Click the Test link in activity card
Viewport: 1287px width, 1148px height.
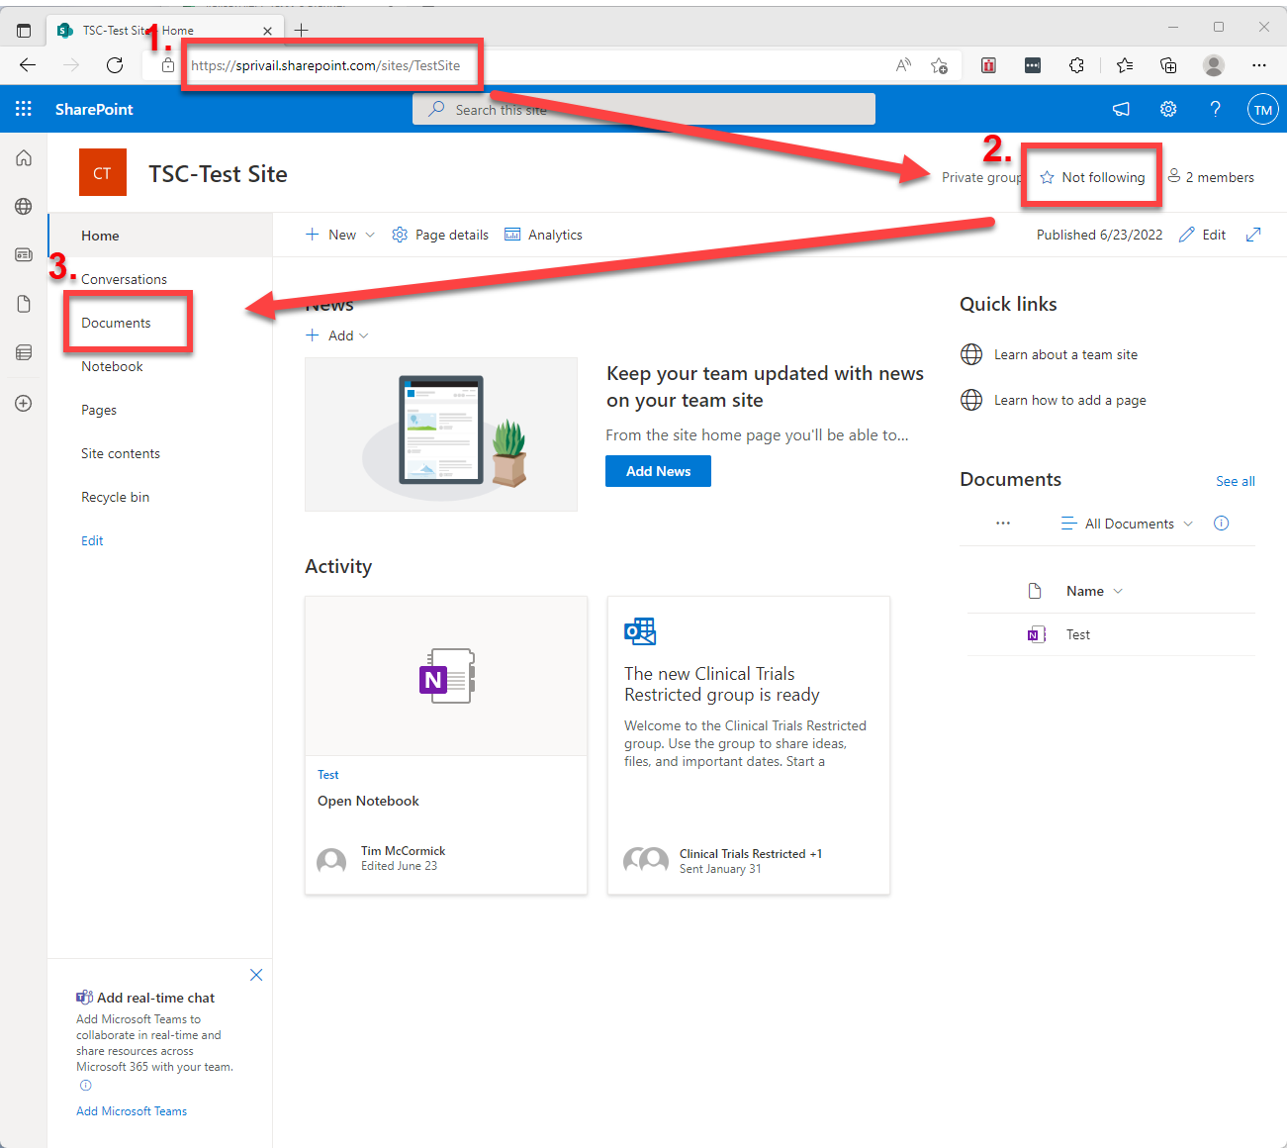click(x=328, y=775)
